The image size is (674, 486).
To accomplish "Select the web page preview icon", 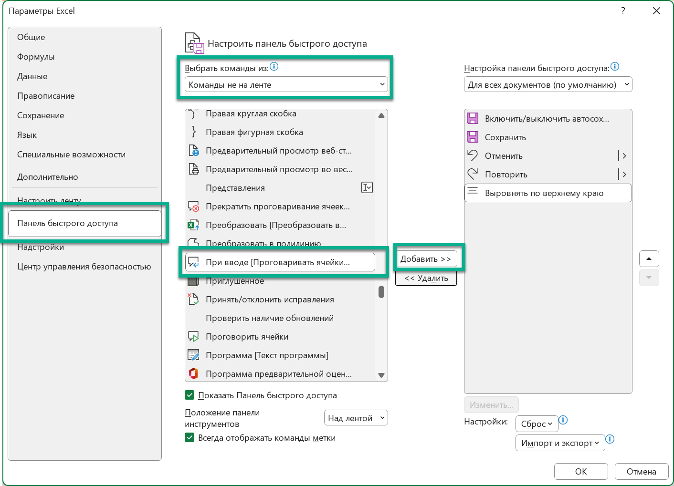I will 193,151.
